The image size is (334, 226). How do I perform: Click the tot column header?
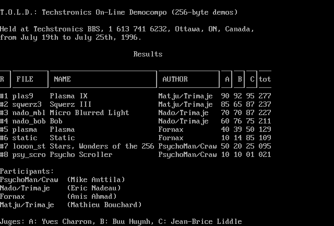coord(265,80)
